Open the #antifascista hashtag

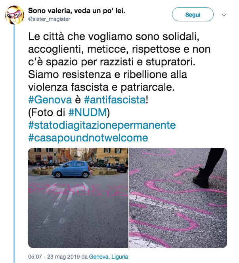[115, 100]
